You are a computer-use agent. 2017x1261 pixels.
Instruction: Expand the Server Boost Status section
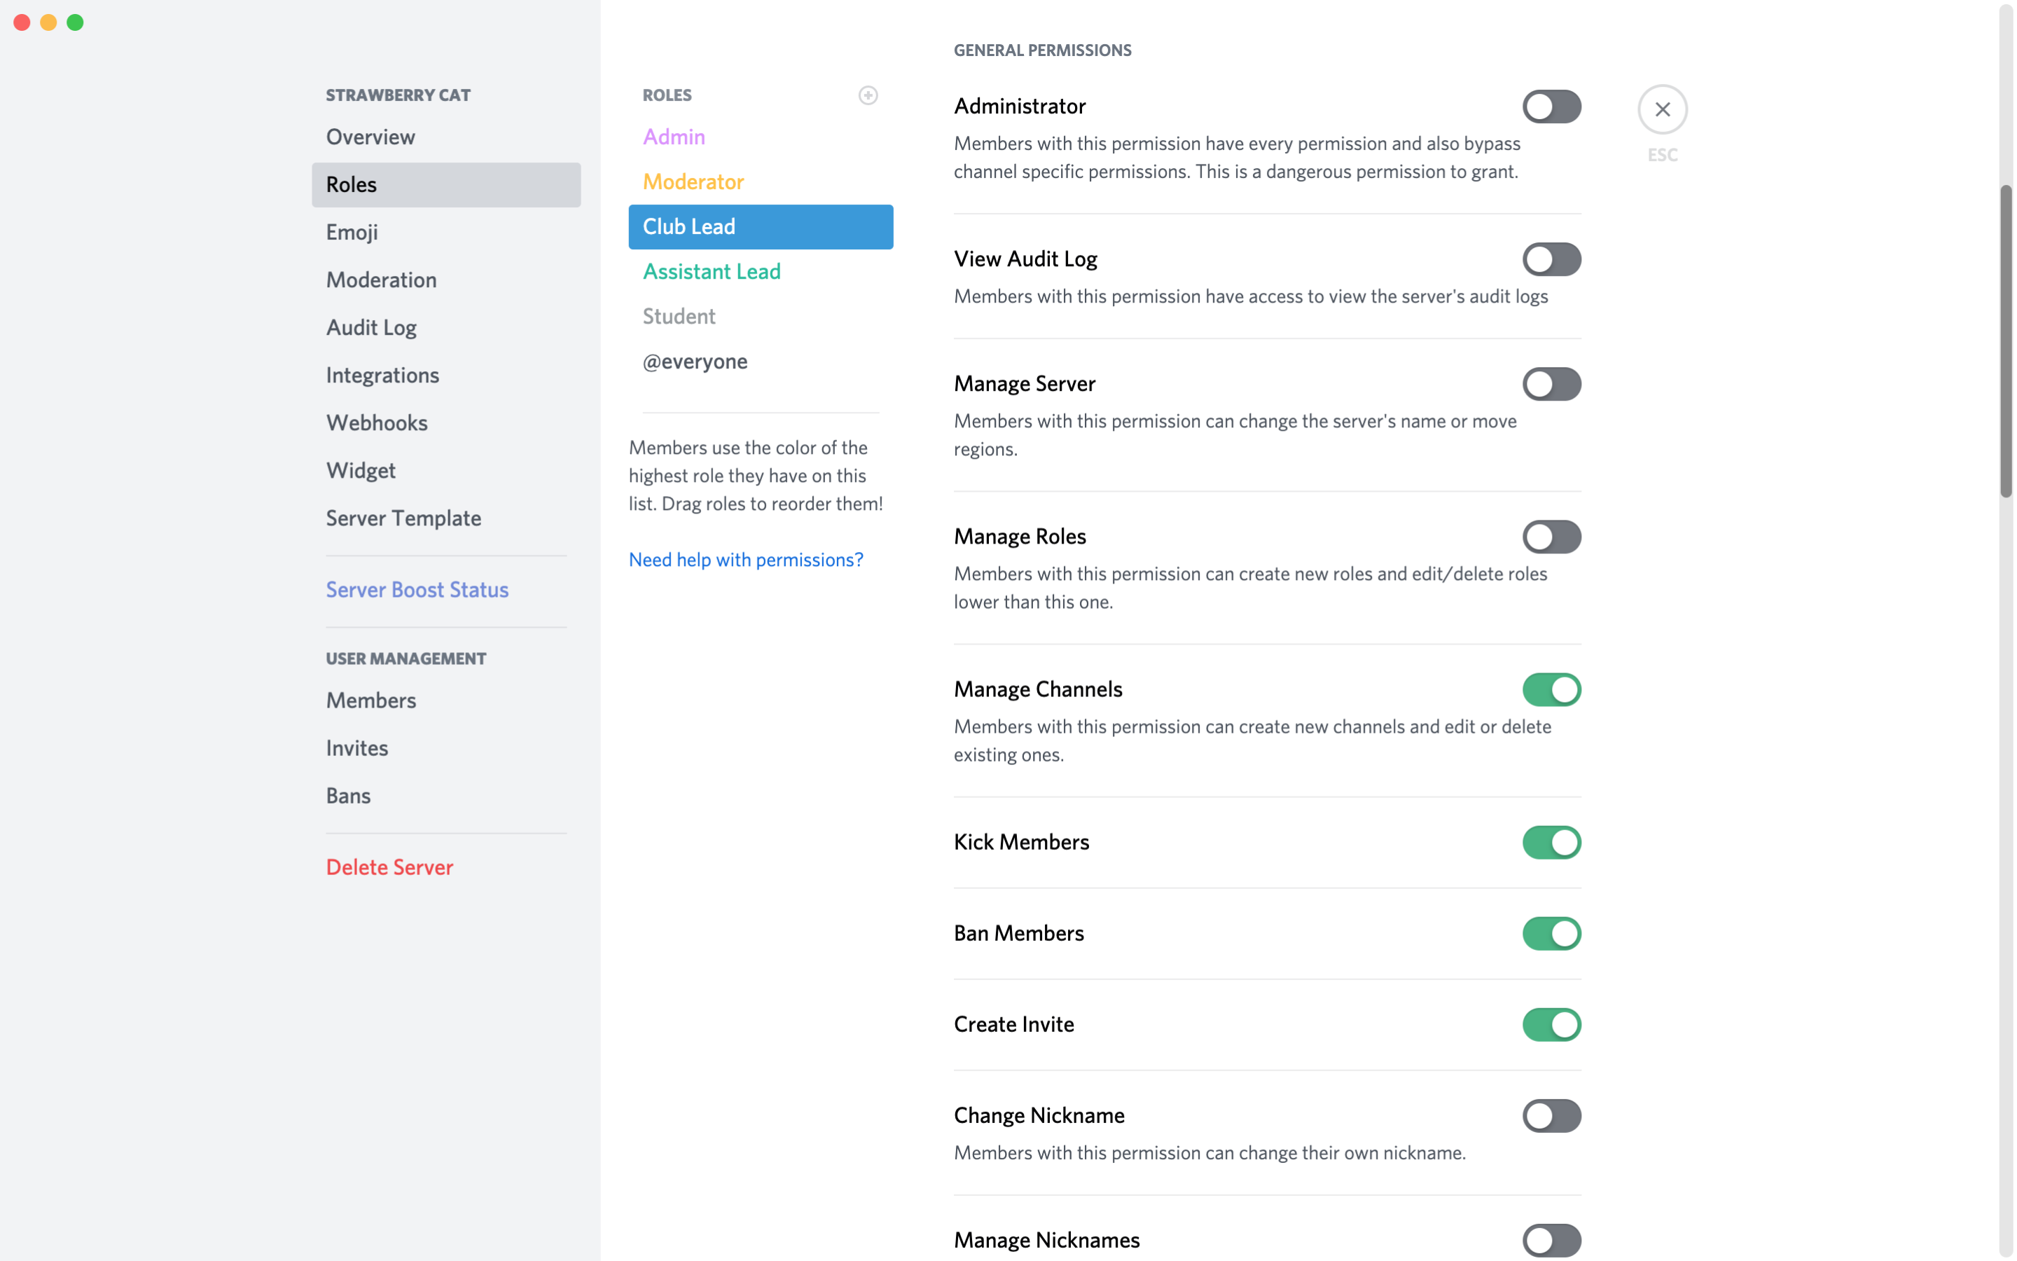tap(417, 590)
